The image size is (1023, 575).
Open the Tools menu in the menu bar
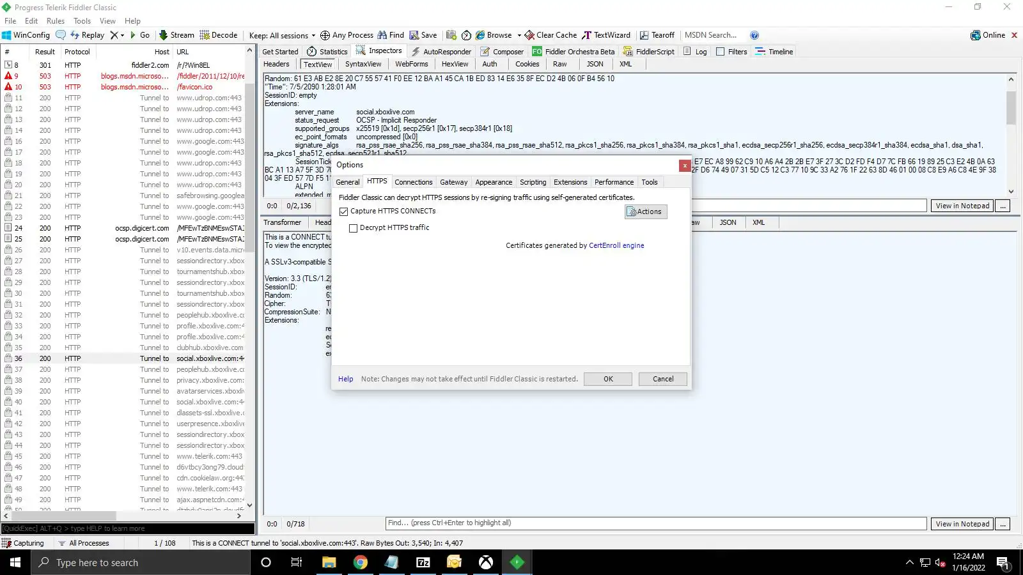pyautogui.click(x=82, y=21)
